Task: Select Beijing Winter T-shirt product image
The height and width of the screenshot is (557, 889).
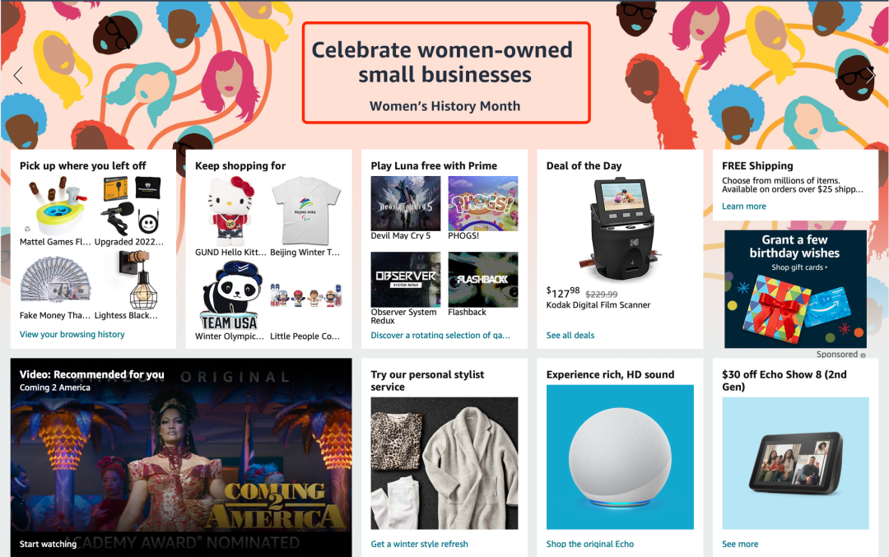Action: pos(306,211)
